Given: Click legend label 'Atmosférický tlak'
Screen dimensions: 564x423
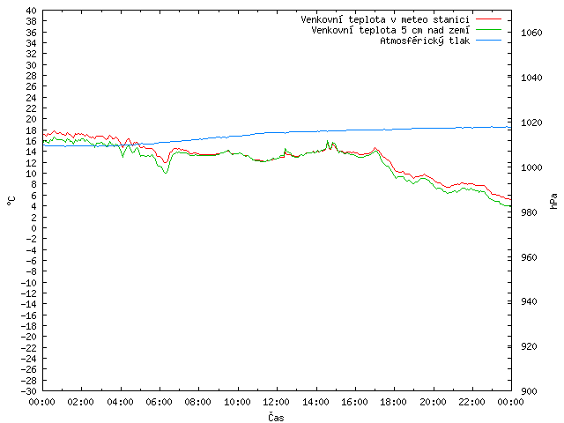Looking at the screenshot, I should pos(425,41).
